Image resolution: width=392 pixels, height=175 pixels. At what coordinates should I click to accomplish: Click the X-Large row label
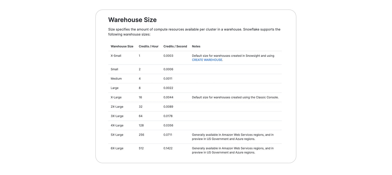point(116,97)
